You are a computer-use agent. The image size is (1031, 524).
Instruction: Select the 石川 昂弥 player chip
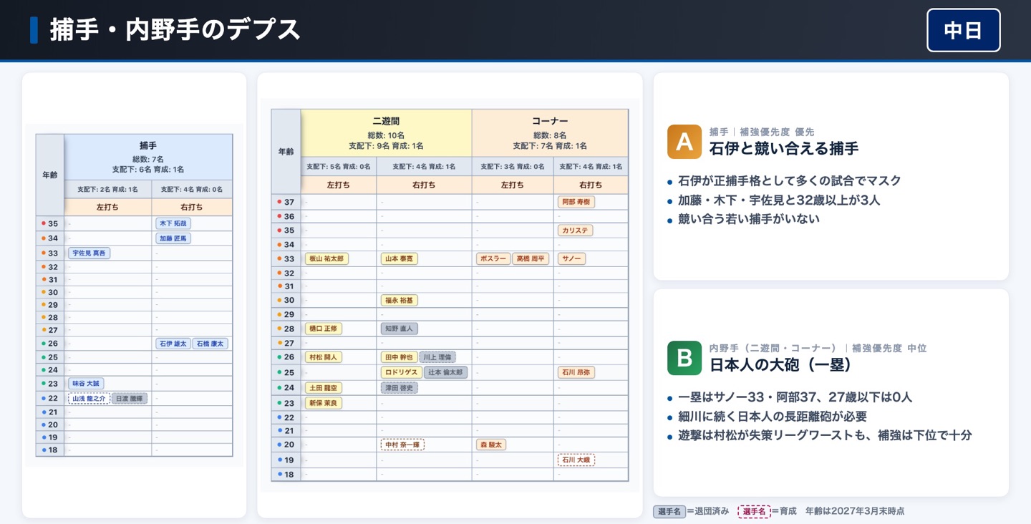[x=576, y=372]
